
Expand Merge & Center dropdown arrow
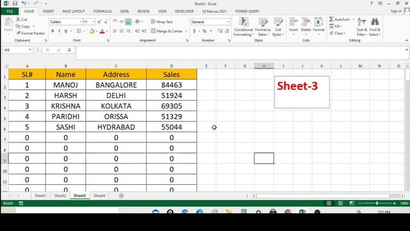point(186,31)
